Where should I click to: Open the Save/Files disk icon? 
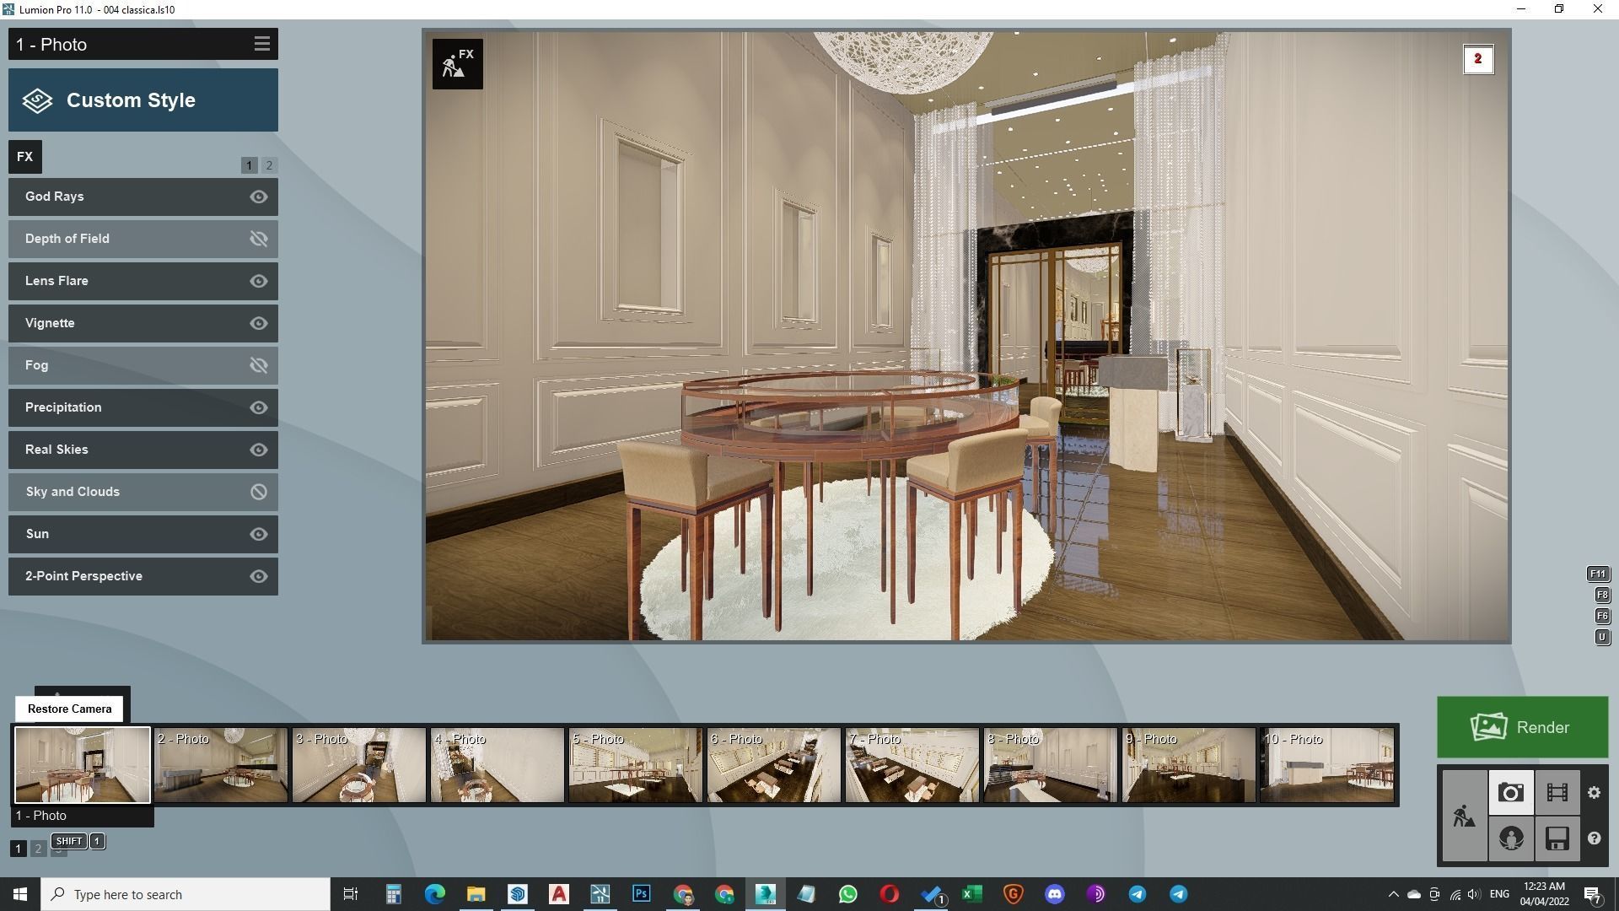tap(1557, 838)
